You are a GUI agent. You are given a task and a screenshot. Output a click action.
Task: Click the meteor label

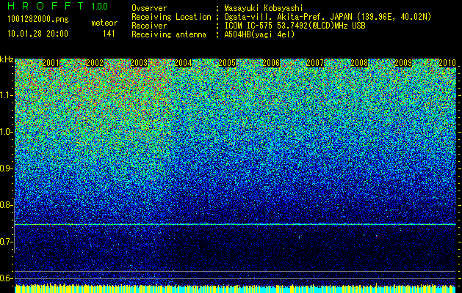point(104,23)
